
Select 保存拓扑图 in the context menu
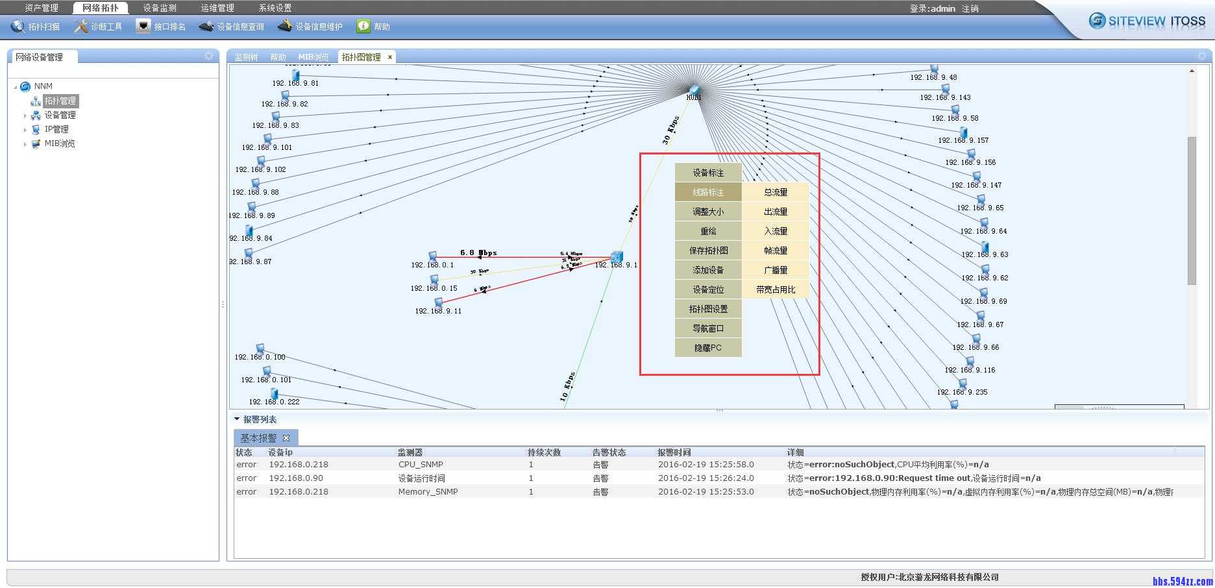coord(708,251)
